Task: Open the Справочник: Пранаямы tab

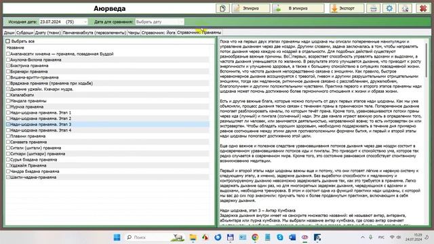Action: point(199,33)
